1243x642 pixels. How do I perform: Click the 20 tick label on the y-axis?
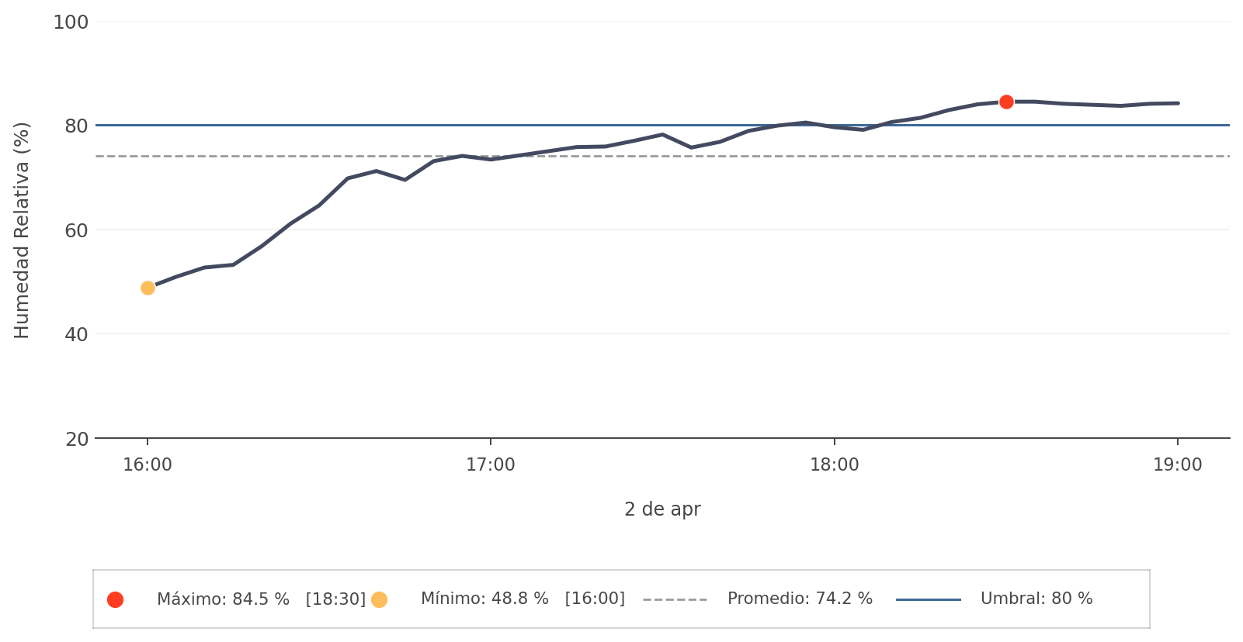coord(76,440)
